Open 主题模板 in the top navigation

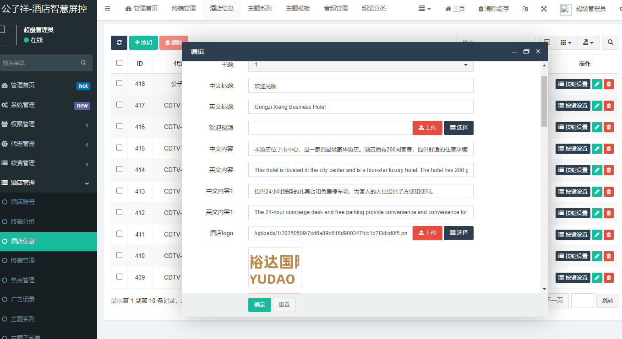coord(298,8)
